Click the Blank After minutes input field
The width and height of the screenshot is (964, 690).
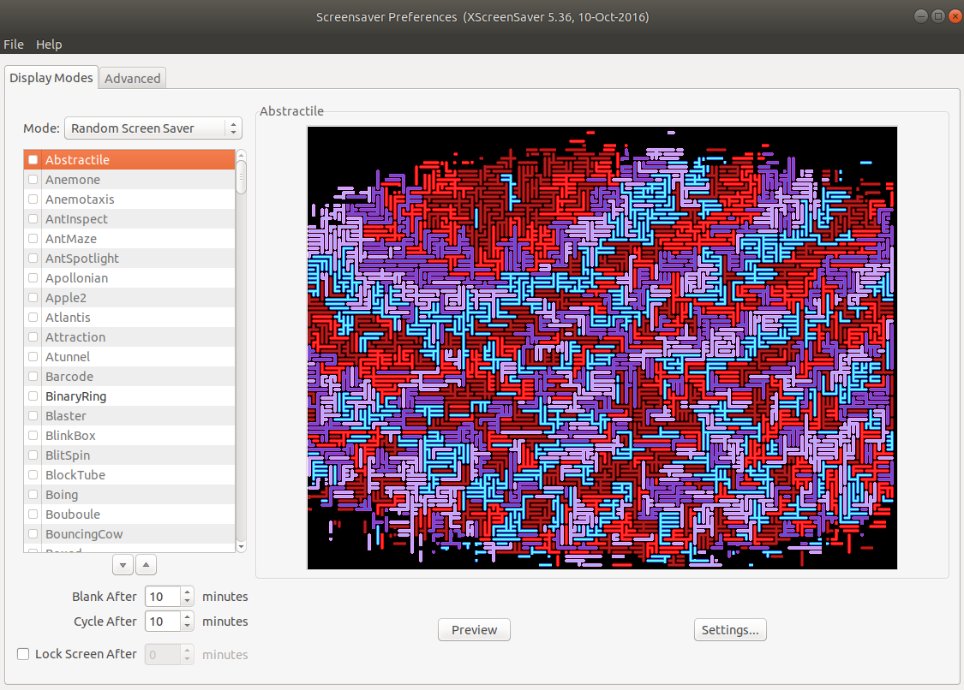162,597
